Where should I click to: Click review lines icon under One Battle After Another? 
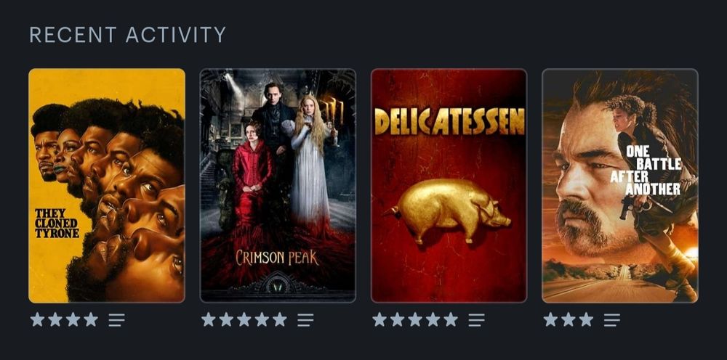[612, 320]
